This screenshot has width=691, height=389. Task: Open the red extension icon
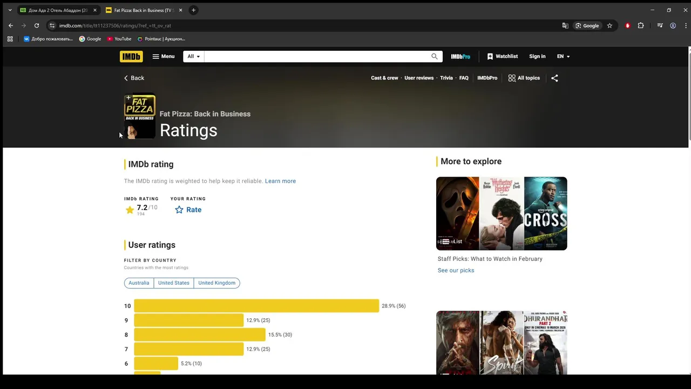tap(627, 25)
